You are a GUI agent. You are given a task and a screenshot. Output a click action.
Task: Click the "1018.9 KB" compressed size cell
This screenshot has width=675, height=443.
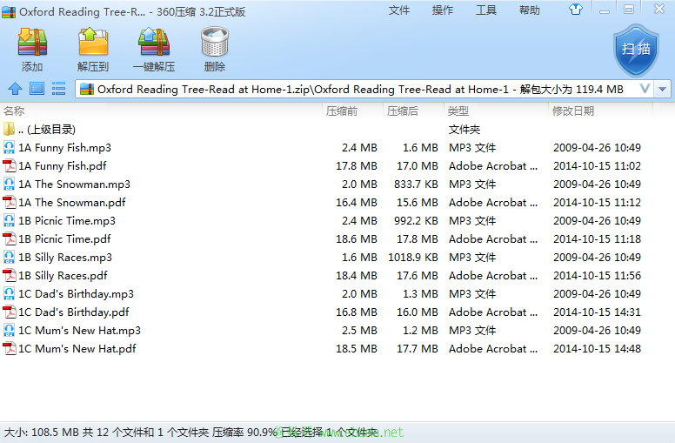(413, 258)
